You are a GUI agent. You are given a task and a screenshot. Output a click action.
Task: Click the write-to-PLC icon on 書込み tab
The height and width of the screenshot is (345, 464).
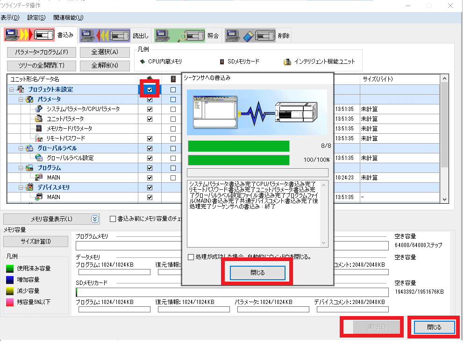tap(29, 35)
